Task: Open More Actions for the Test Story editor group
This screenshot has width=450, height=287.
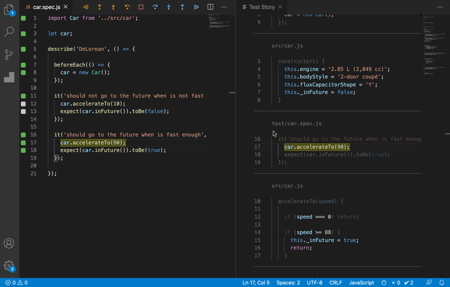Action: click(440, 7)
